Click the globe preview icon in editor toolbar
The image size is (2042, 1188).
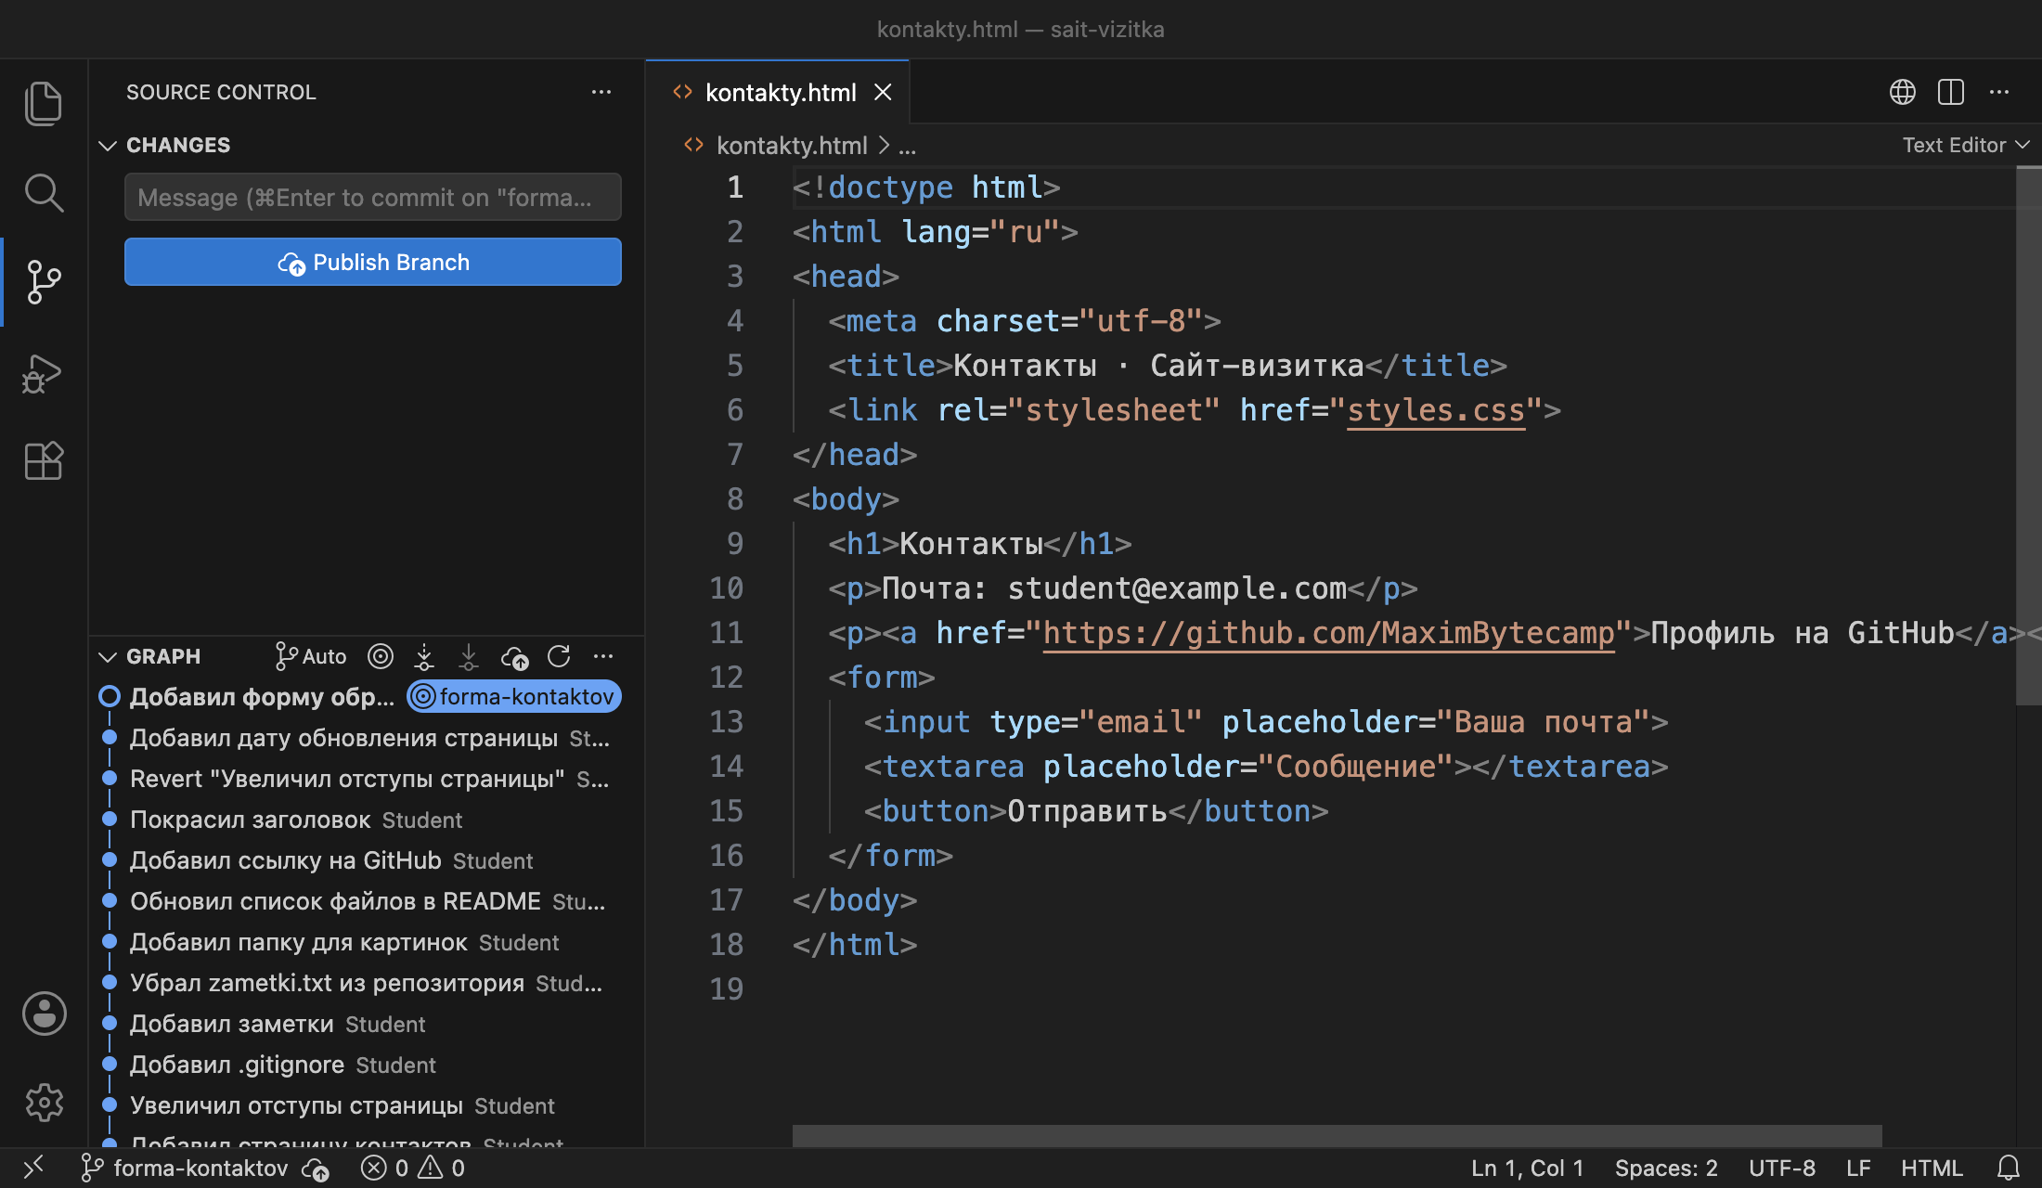[1903, 92]
